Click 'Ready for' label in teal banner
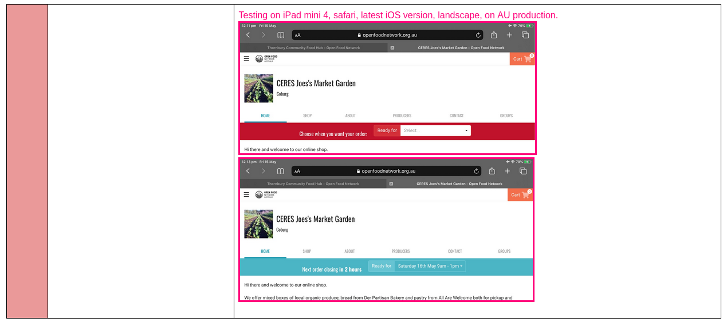This screenshot has width=727, height=330. [x=382, y=266]
